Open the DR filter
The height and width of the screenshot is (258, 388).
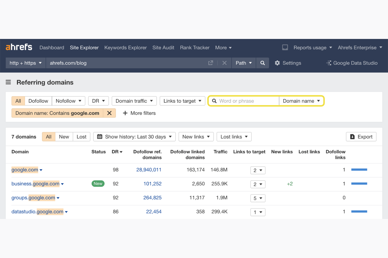(x=98, y=101)
